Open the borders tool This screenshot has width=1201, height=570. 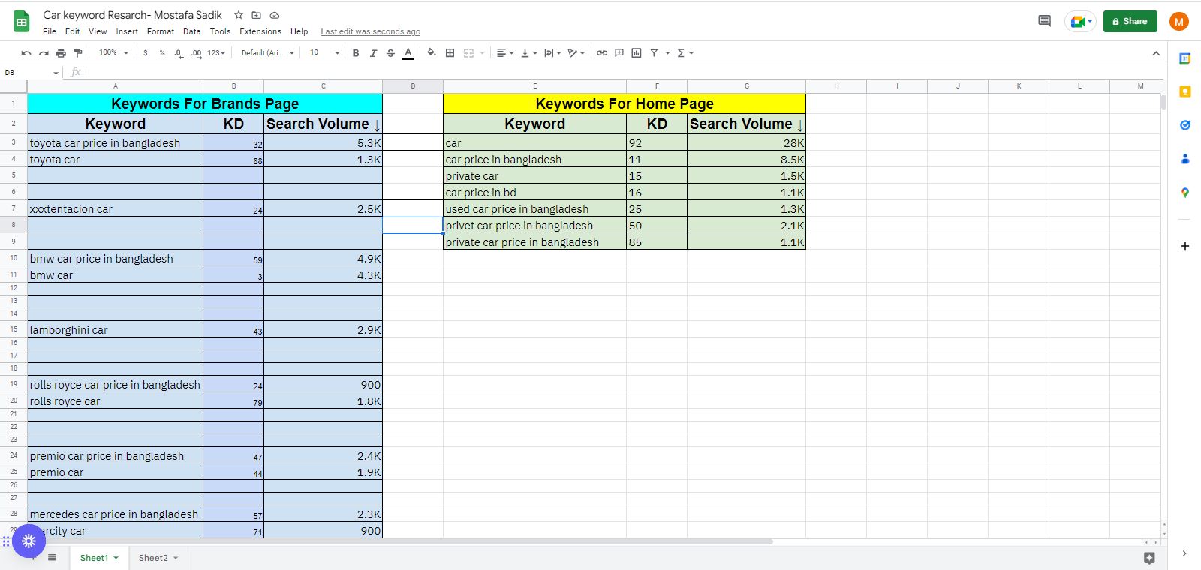point(450,53)
